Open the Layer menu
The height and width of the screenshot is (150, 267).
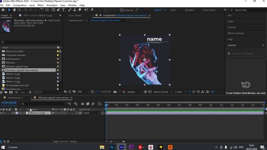click(x=32, y=5)
